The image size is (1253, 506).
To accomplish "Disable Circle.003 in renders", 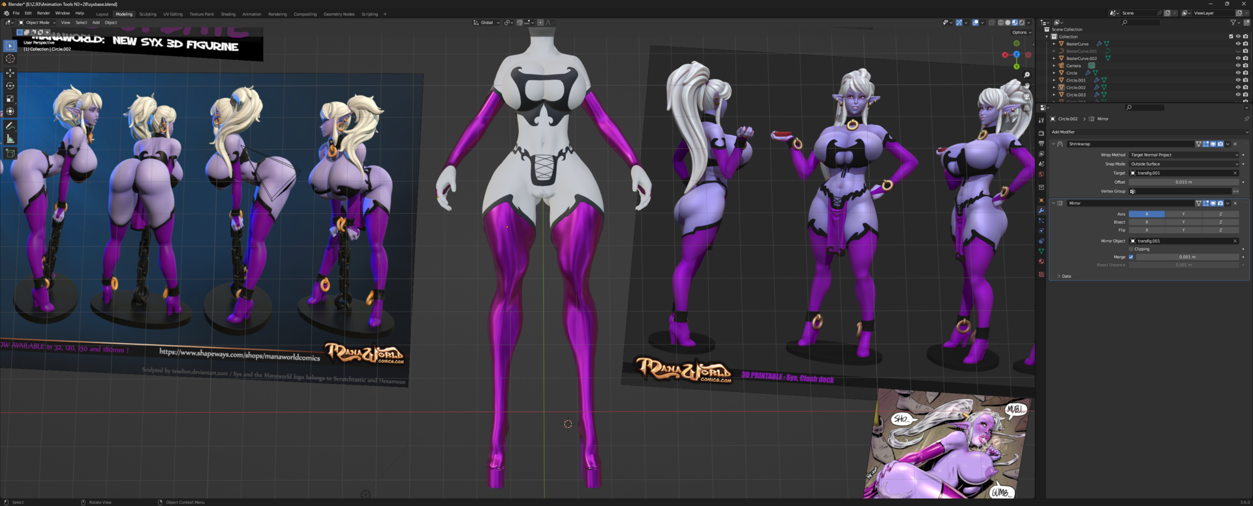I will (x=1245, y=95).
